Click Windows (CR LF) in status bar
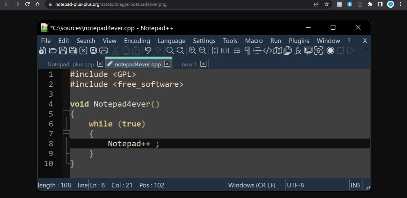 [x=252, y=185]
